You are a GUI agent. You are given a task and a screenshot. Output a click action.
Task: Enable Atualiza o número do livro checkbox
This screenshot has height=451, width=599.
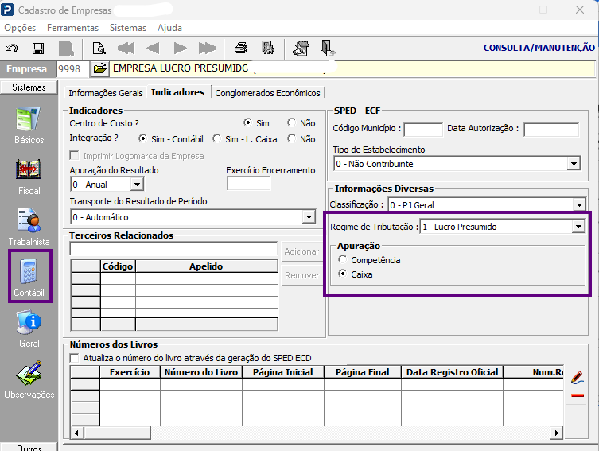click(75, 358)
